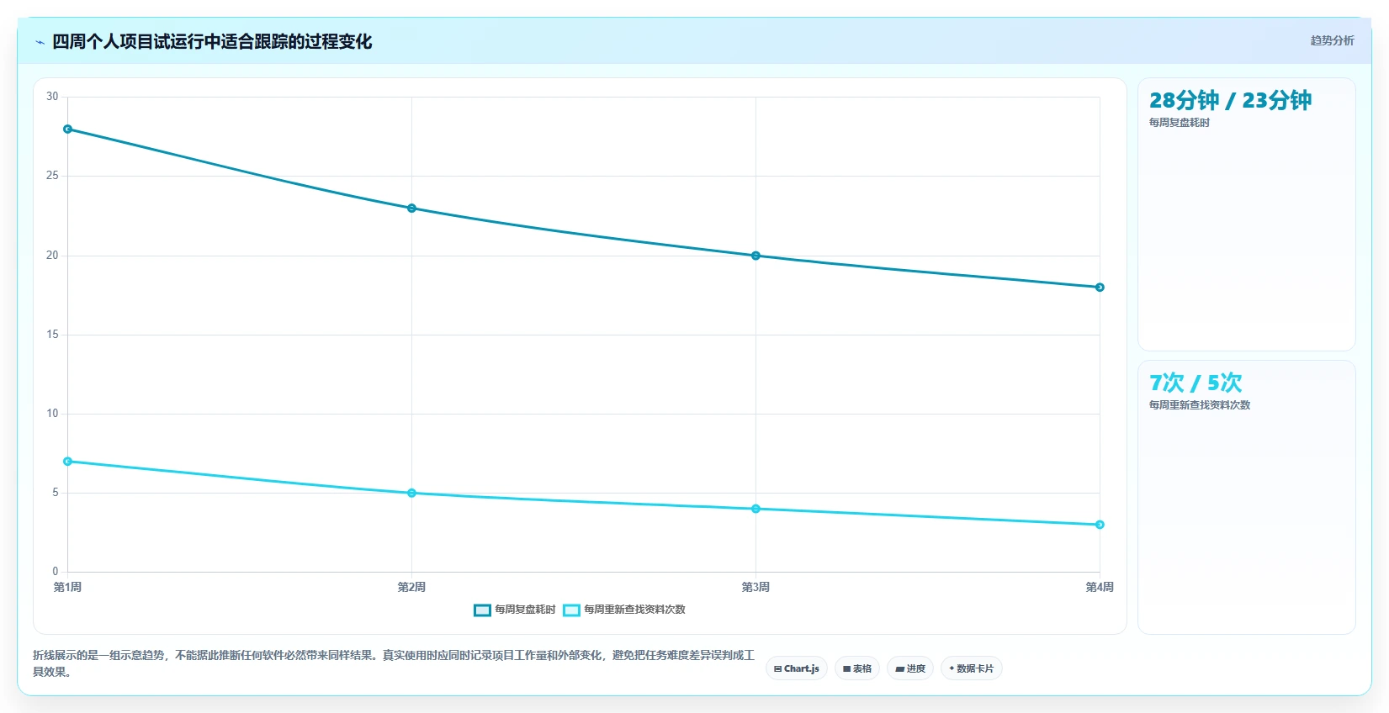Click the 第3周 point on the 查找资料次数 line
The height and width of the screenshot is (713, 1389).
tap(755, 509)
